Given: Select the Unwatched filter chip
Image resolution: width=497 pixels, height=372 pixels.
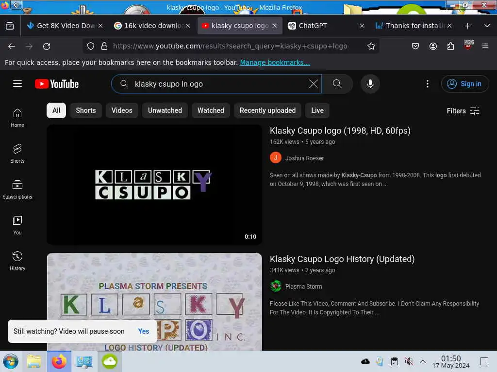Looking at the screenshot, I should 165,110.
